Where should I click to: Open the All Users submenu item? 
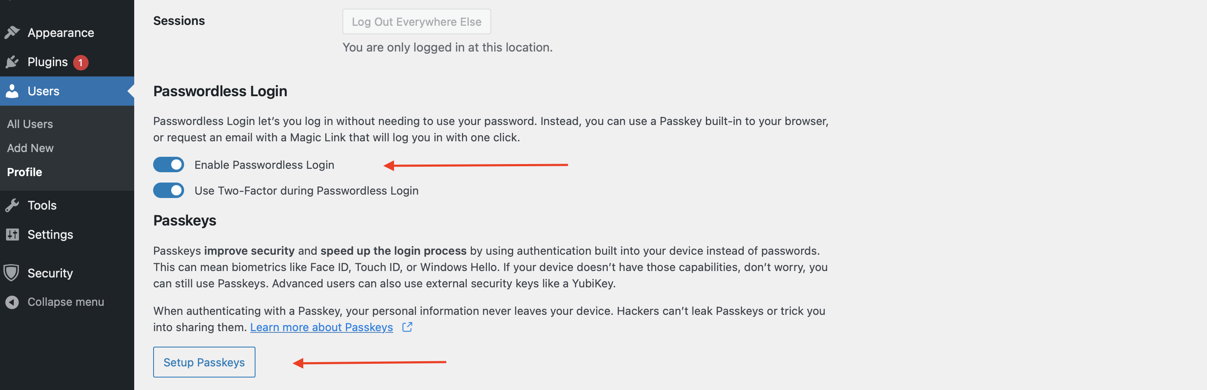click(30, 124)
